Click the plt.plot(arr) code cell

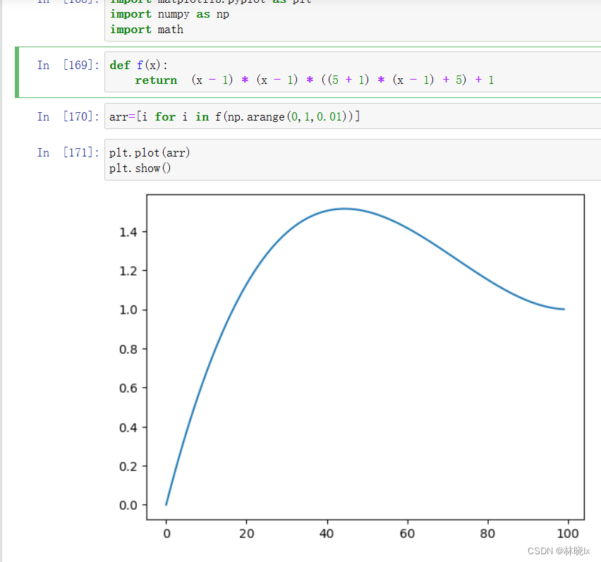(353, 160)
